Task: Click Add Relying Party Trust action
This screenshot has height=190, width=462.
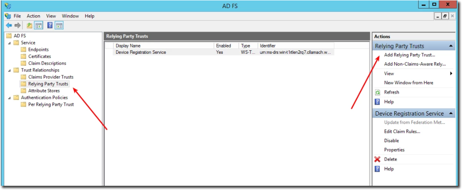Action: click(409, 55)
